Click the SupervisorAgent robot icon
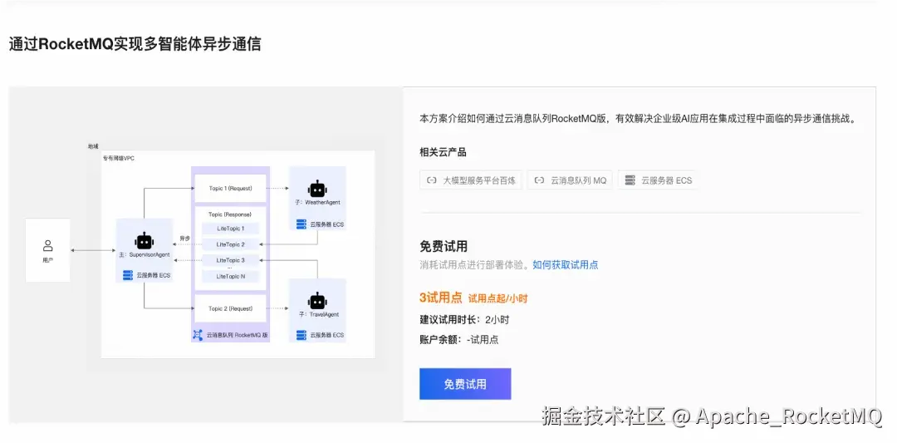Viewport: 897px width, 443px height. [145, 240]
